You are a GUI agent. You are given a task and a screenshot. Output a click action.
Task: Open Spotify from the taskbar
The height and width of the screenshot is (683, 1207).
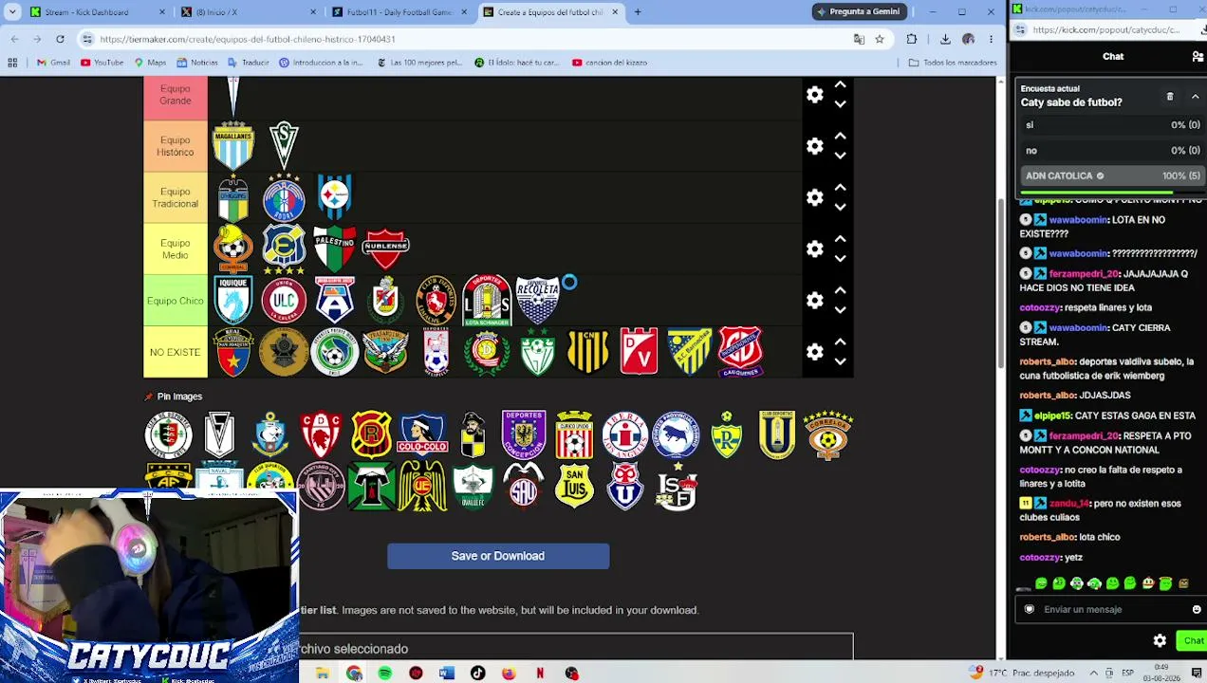tap(384, 674)
